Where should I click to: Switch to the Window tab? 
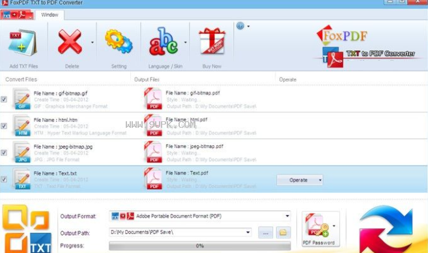[50, 15]
